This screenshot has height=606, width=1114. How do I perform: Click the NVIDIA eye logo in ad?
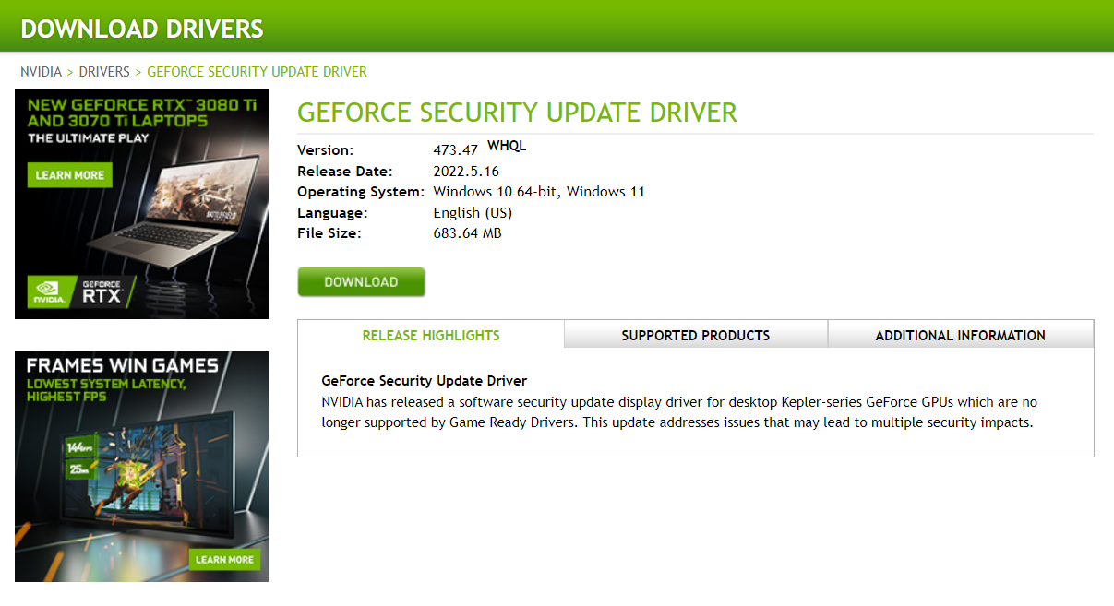(x=49, y=290)
